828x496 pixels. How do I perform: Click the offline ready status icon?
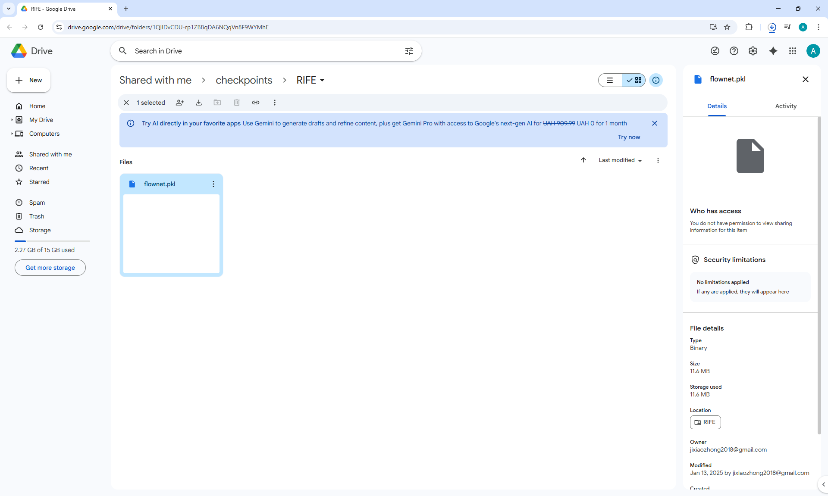point(715,51)
